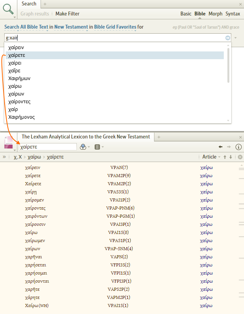The width and height of the screenshot is (244, 314).
Task: Go back in lexicon history
Action: point(220,147)
